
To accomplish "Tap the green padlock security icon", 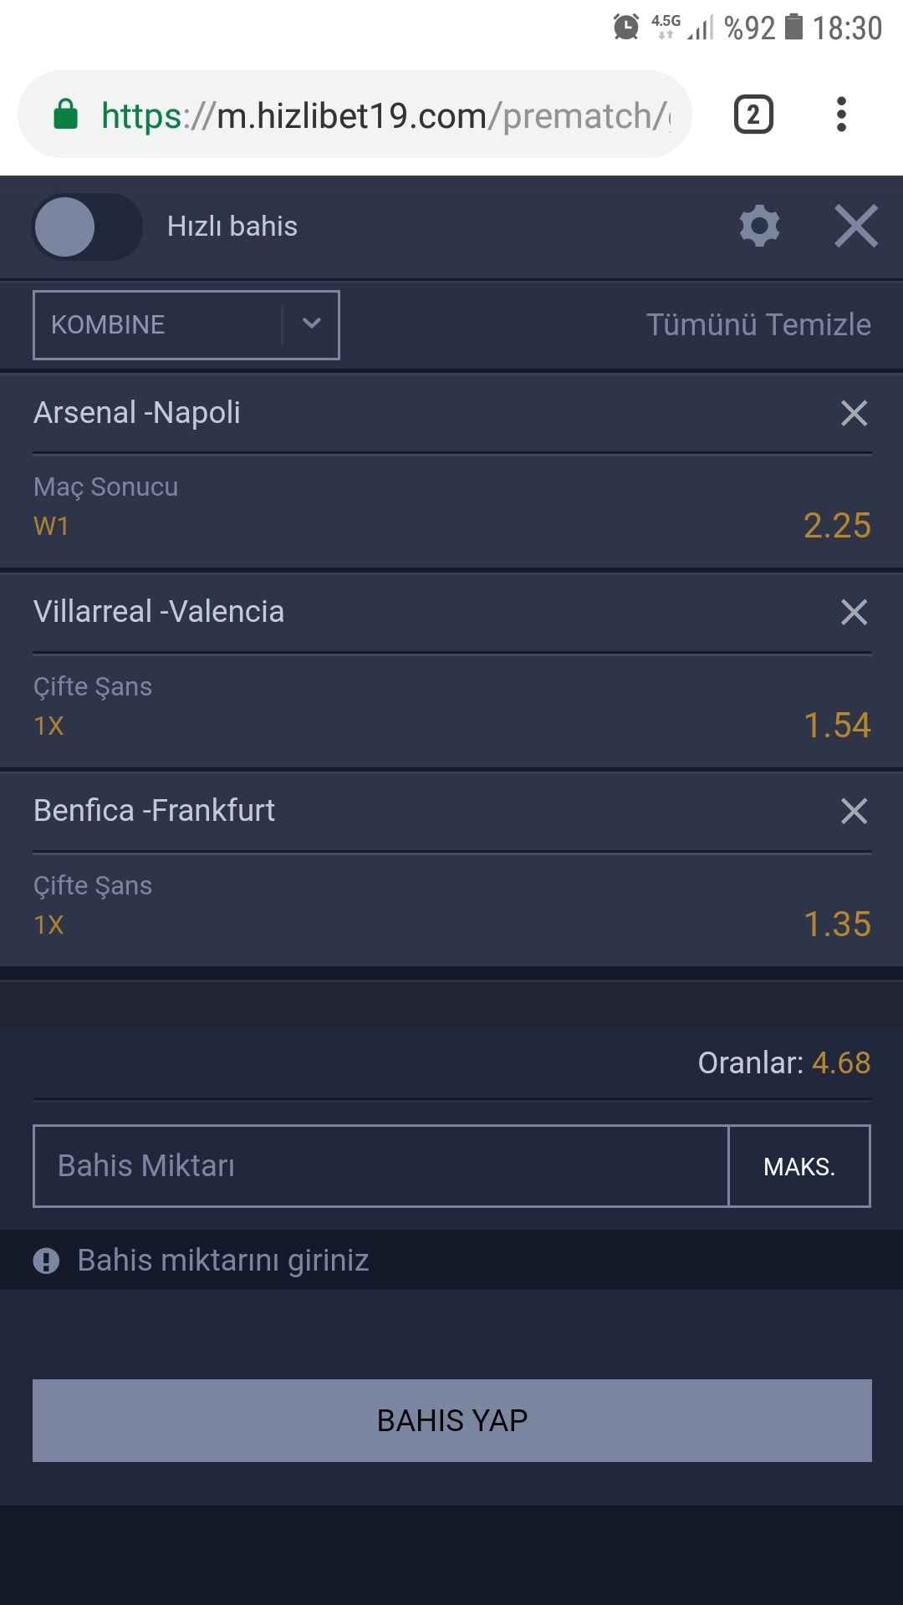I will coord(65,115).
